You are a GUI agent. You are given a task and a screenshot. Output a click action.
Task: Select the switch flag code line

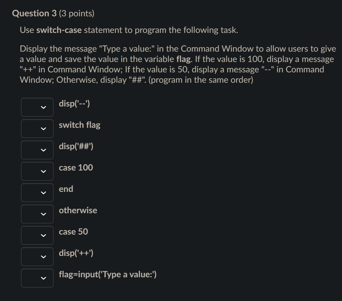(80, 125)
